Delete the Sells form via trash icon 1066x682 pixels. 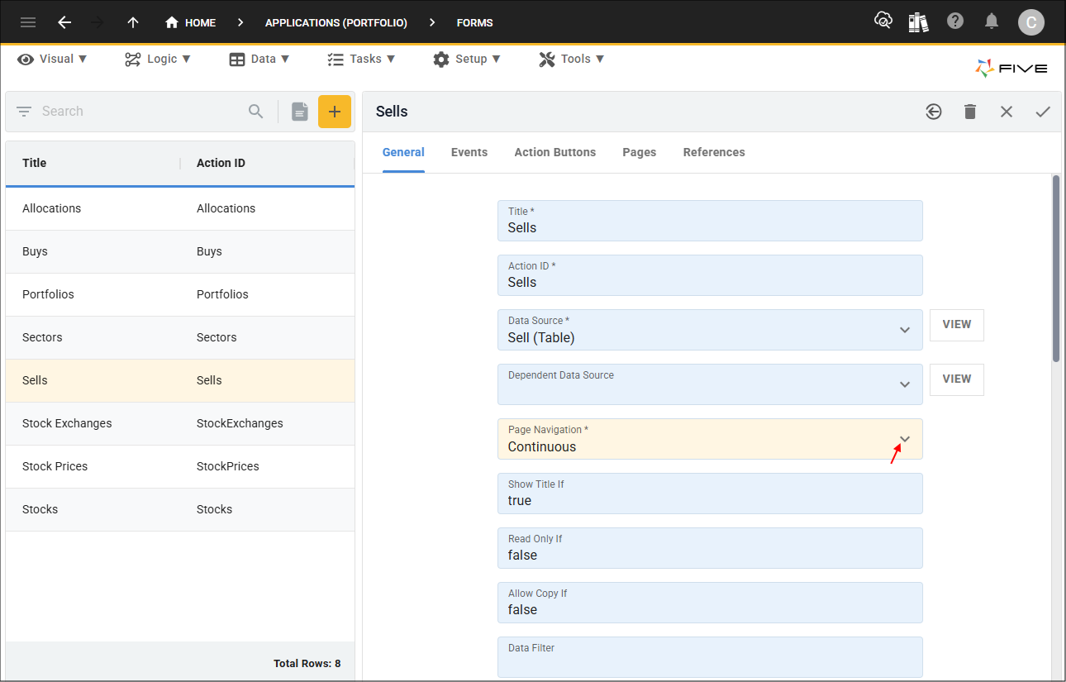(x=970, y=112)
